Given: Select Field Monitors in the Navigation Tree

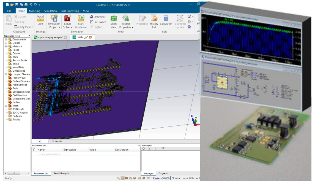Looking at the screenshot, I should tap(20, 95).
